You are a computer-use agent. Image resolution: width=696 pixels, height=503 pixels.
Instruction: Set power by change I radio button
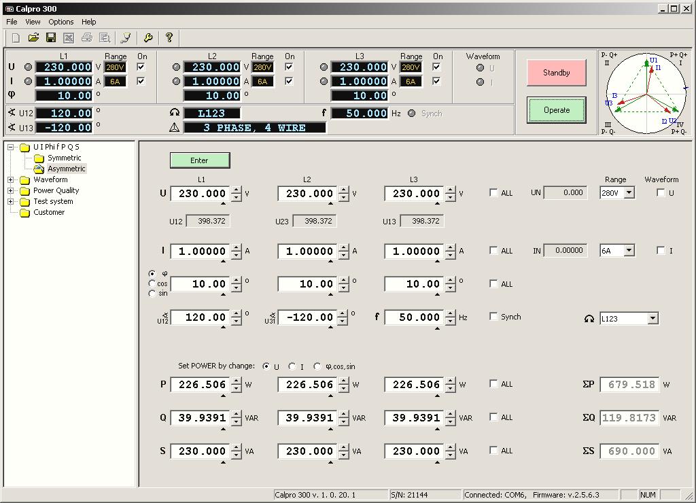tap(292, 366)
